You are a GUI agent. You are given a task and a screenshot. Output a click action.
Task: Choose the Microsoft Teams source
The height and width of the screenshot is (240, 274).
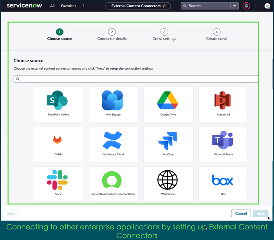point(222,144)
